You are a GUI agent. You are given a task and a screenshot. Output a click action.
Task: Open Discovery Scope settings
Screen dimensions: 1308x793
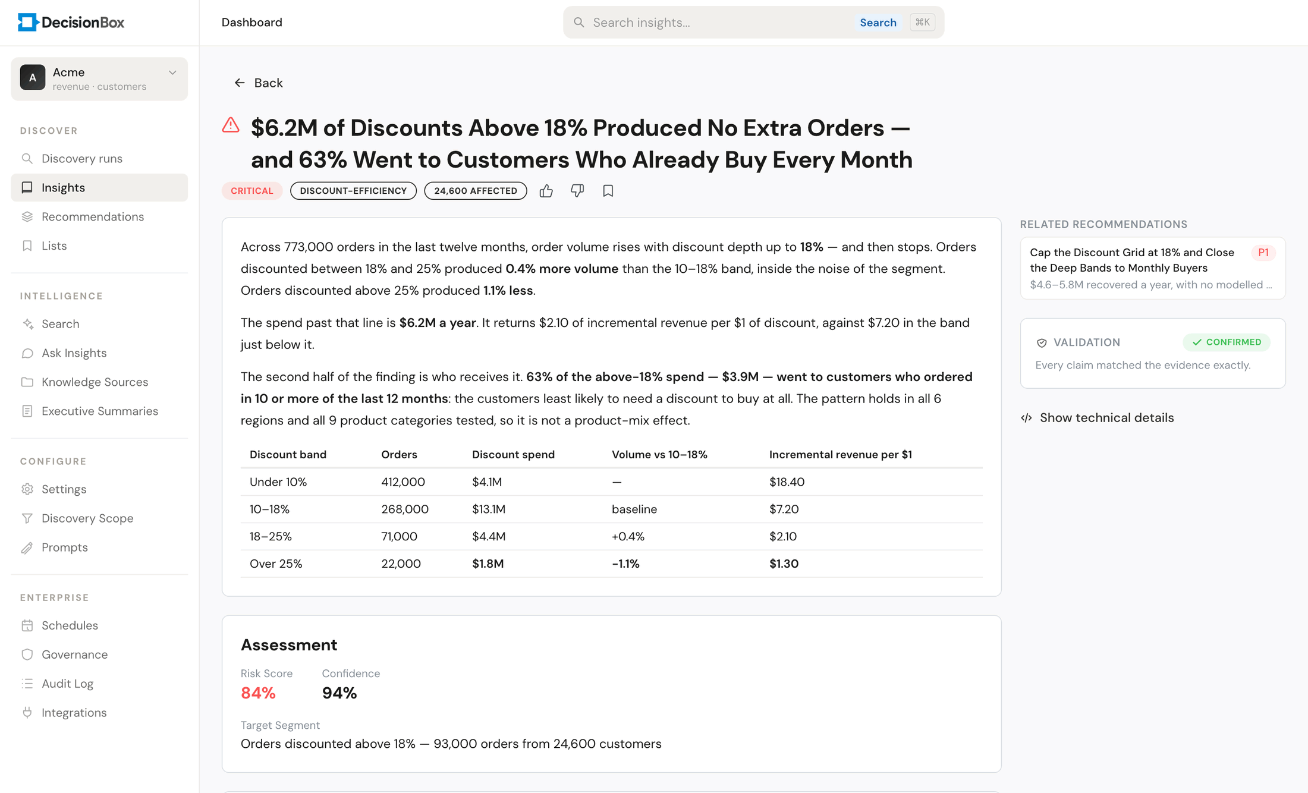click(99, 518)
